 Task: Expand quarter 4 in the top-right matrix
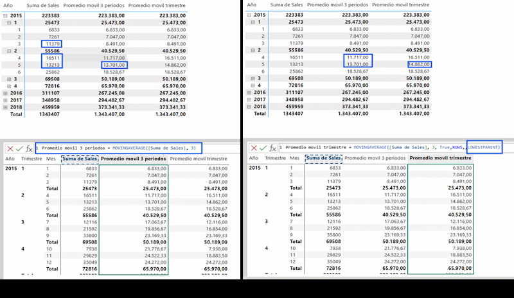(x=254, y=85)
